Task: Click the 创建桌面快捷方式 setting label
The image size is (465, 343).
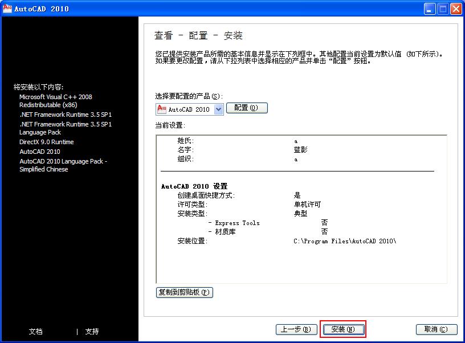Action: tap(206, 195)
